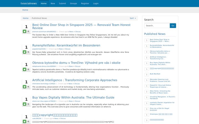Click Discuss under the Runenpfeilfalke post
This screenshot has width=199, height=124.
pyautogui.click(x=68, y=49)
